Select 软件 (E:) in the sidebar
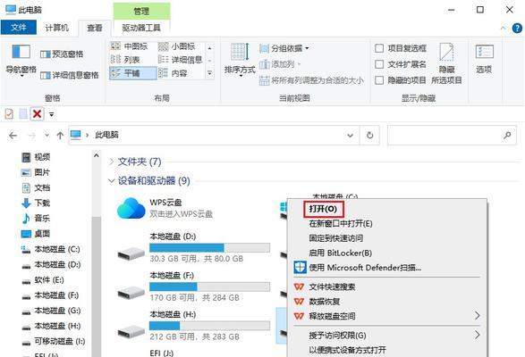This screenshot has width=525, height=357. pos(43,279)
